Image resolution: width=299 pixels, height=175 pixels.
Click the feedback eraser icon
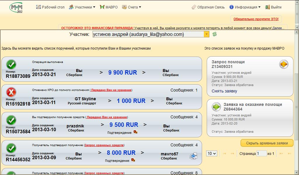[x=194, y=7]
